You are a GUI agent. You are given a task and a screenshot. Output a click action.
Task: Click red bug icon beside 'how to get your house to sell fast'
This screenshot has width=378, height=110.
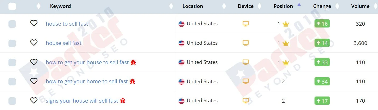tap(133, 62)
